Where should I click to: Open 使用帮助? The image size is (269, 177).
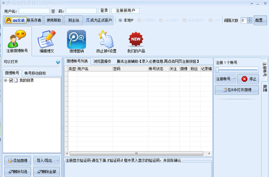click(54, 20)
